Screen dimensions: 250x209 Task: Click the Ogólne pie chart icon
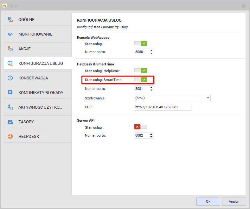click(10, 20)
